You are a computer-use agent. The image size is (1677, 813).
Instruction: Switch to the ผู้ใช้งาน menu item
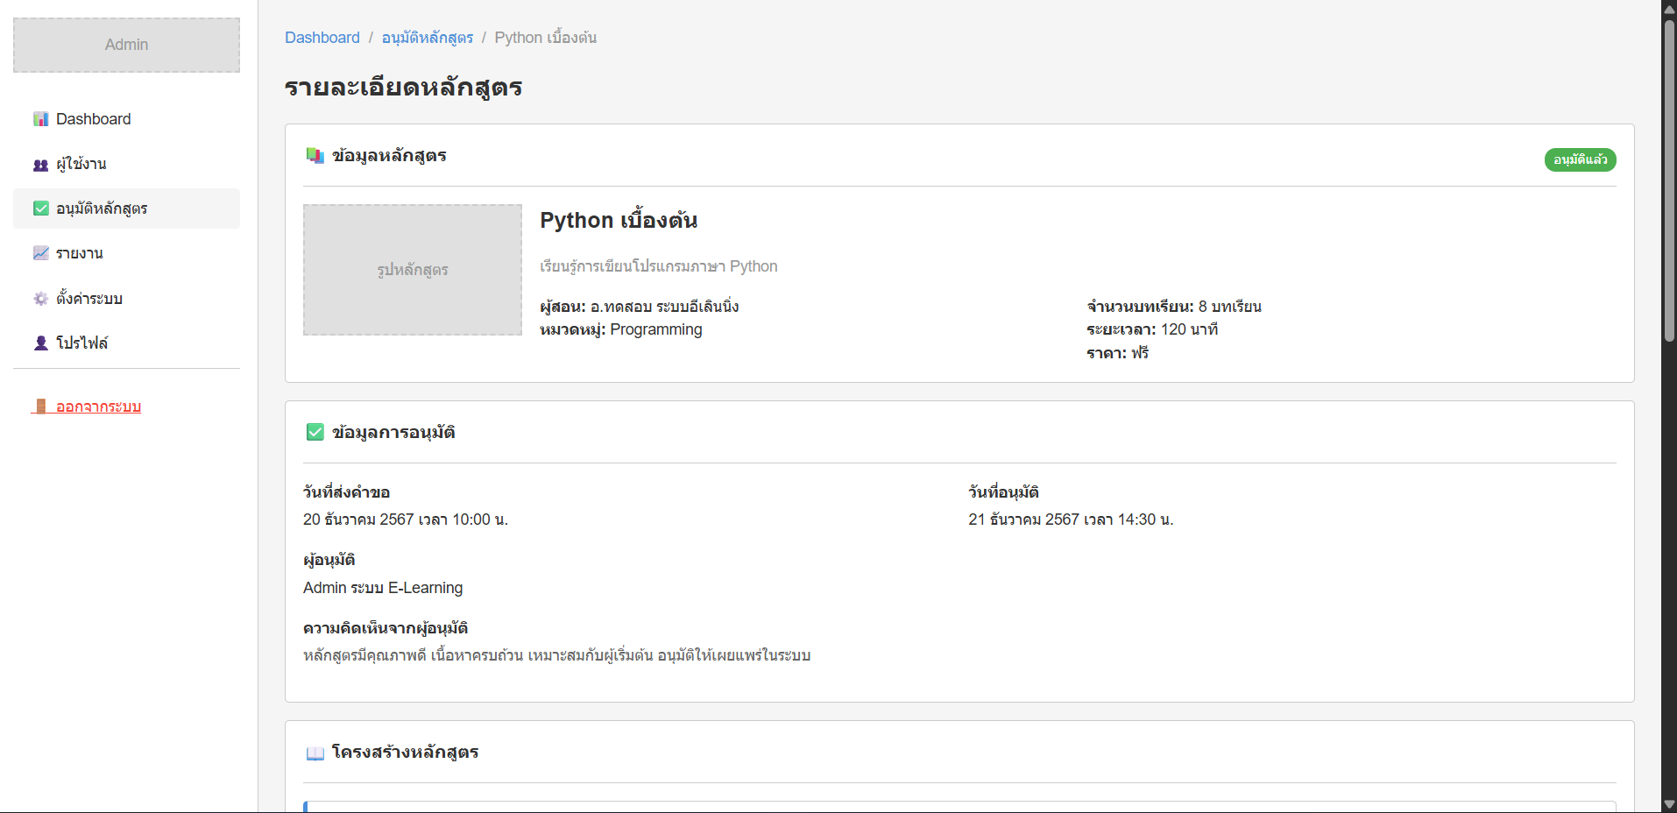click(x=81, y=164)
